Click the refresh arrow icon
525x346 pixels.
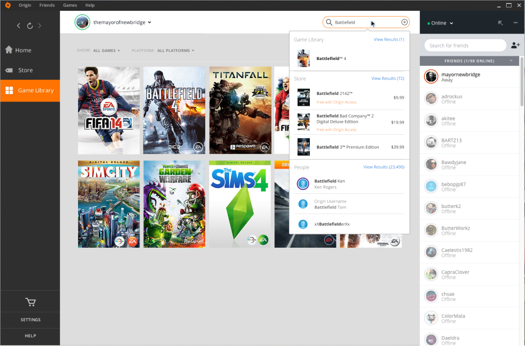click(30, 26)
